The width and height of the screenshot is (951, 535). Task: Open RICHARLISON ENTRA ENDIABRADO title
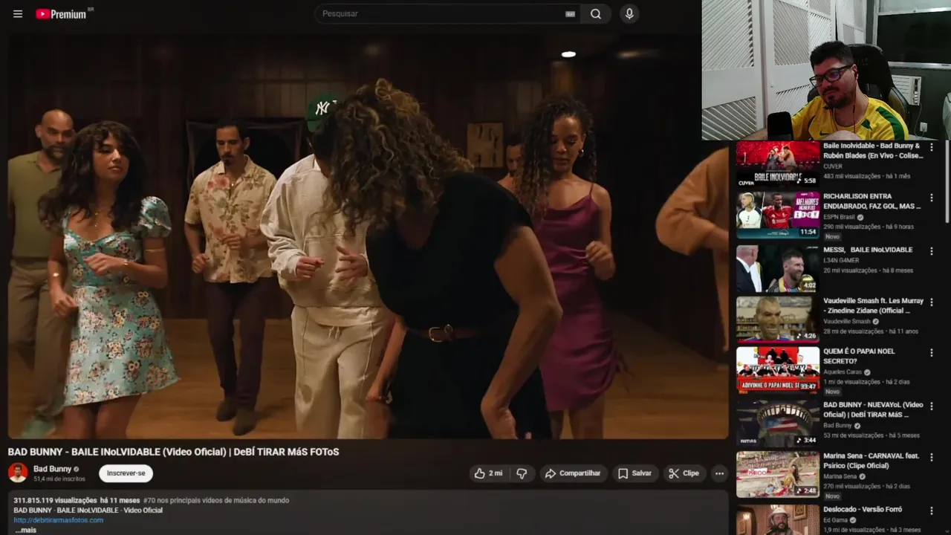coord(872,201)
